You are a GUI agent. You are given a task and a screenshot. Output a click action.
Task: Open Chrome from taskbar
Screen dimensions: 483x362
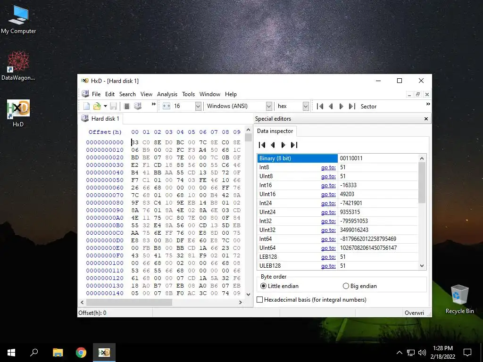click(x=81, y=353)
